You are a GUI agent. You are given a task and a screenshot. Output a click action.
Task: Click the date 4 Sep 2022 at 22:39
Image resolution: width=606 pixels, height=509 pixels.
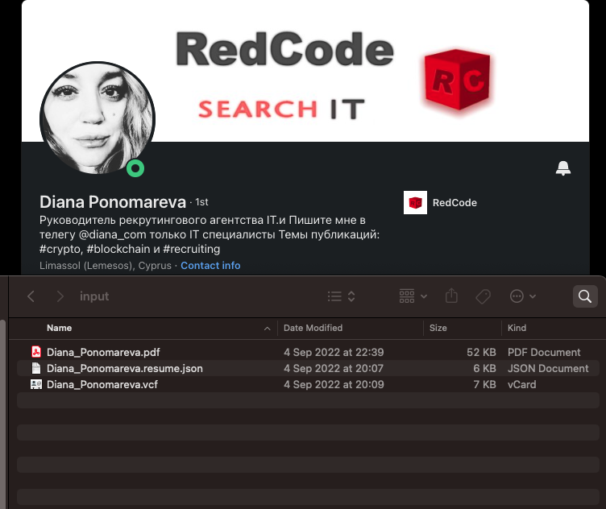click(334, 352)
